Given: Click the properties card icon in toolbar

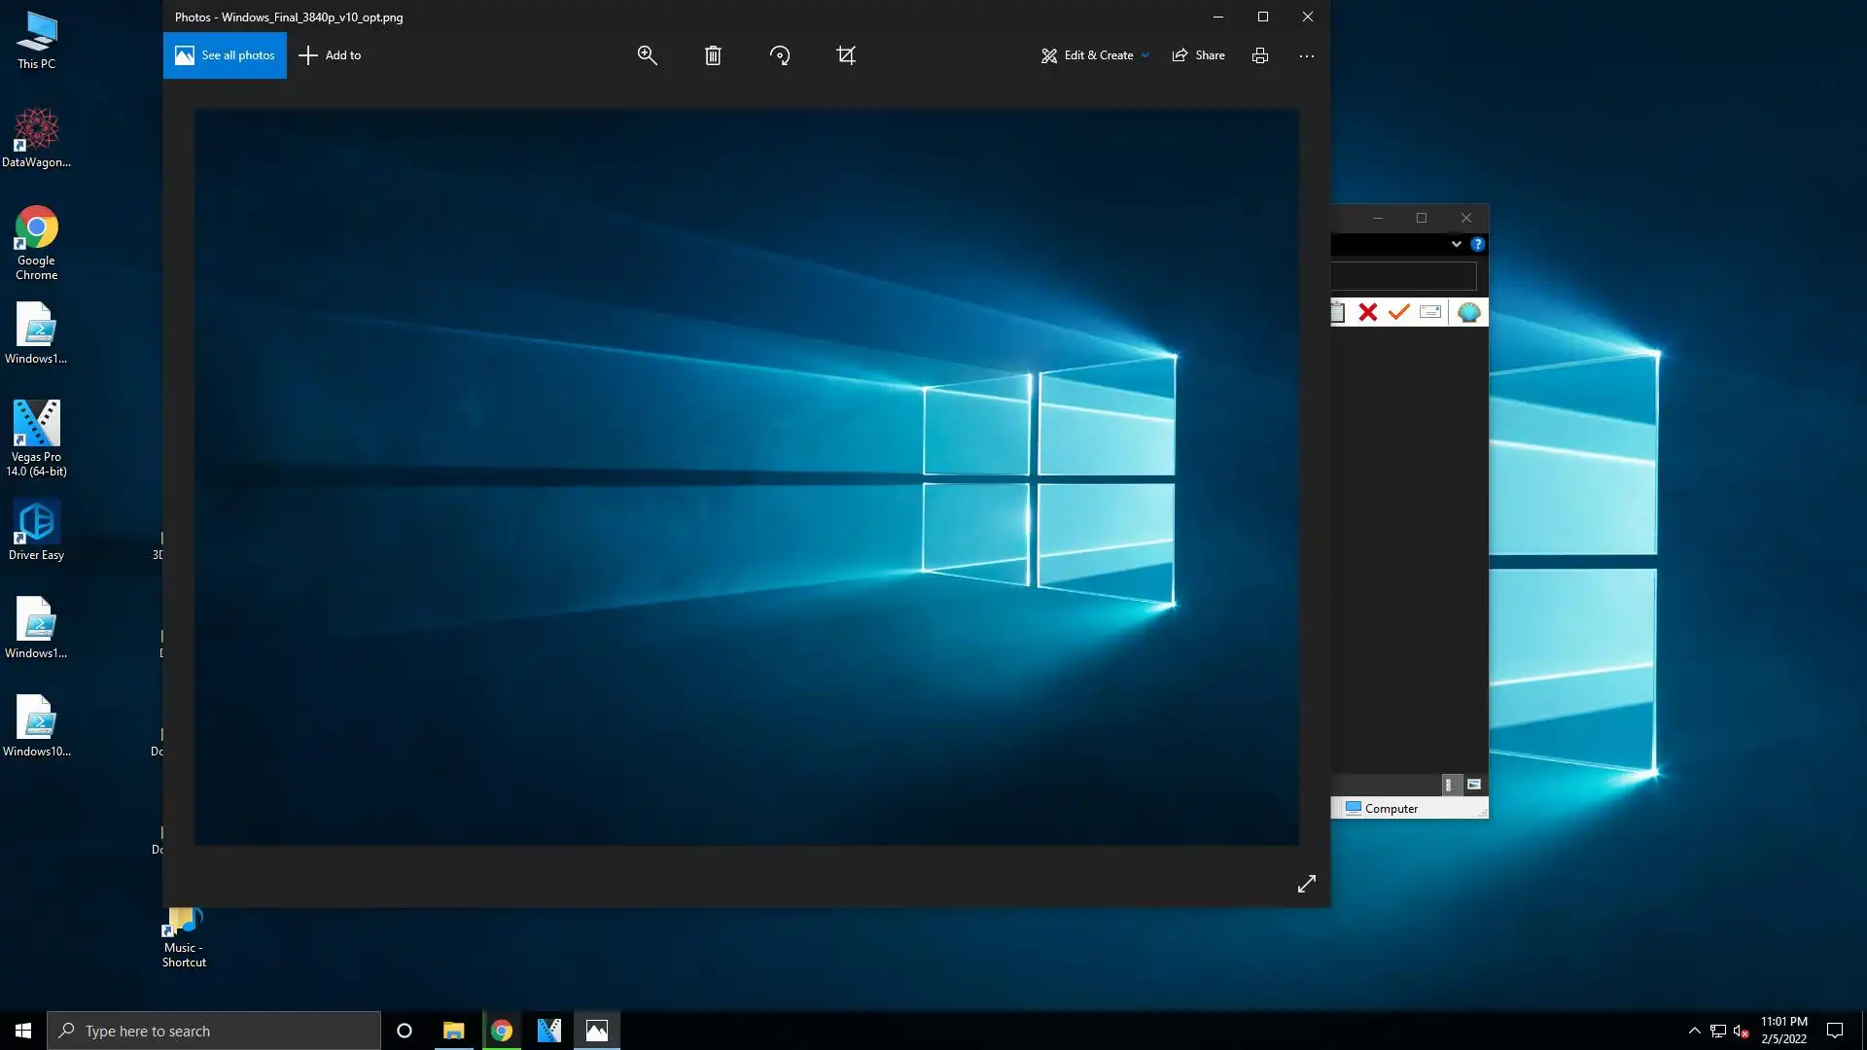Looking at the screenshot, I should (x=1430, y=312).
